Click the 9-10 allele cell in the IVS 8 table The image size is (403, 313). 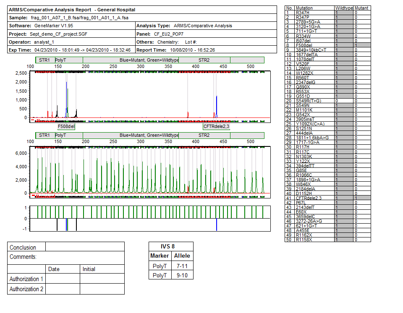click(183, 275)
